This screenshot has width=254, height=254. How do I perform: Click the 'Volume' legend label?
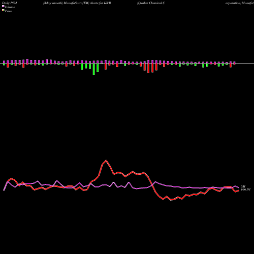10,7
